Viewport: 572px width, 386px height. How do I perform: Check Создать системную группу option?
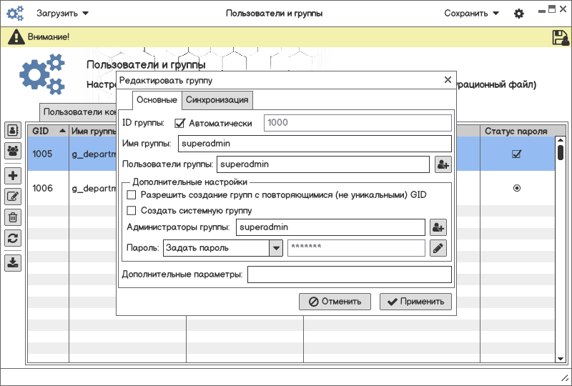click(x=131, y=211)
